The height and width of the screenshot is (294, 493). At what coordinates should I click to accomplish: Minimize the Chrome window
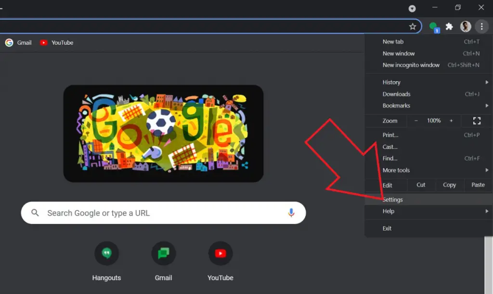(435, 7)
